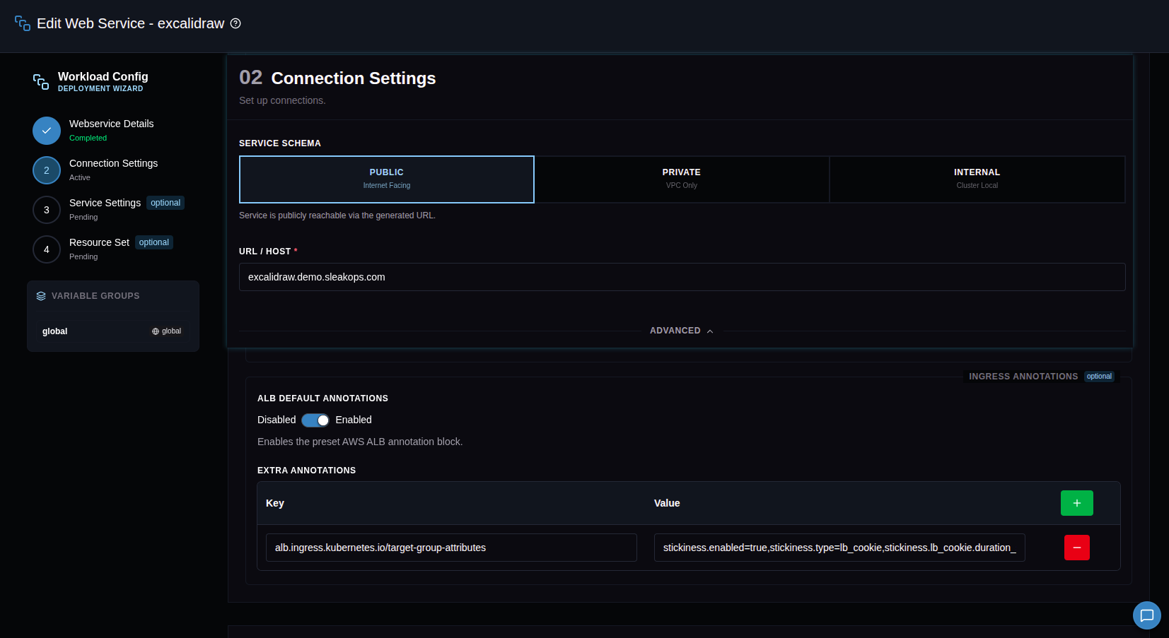The image size is (1169, 638).
Task: Add a new extra annotation row
Action: pos(1076,503)
